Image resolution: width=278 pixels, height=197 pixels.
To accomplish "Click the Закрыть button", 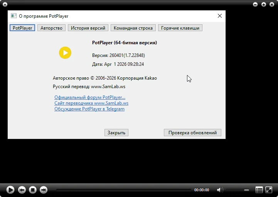I will click(x=116, y=133).
